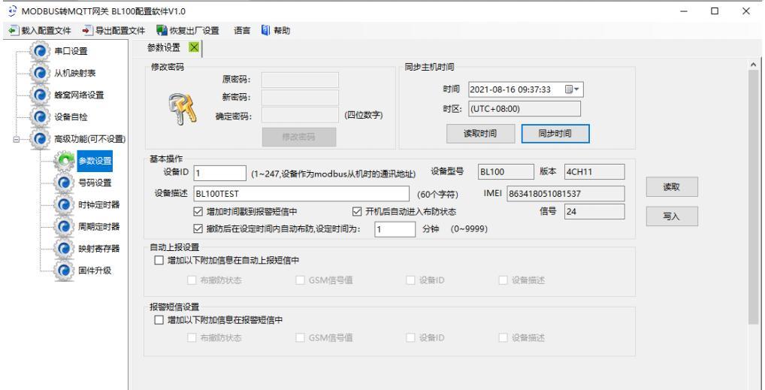The width and height of the screenshot is (765, 390).
Task: Click the IMEI value 863418051081537
Action: point(565,194)
